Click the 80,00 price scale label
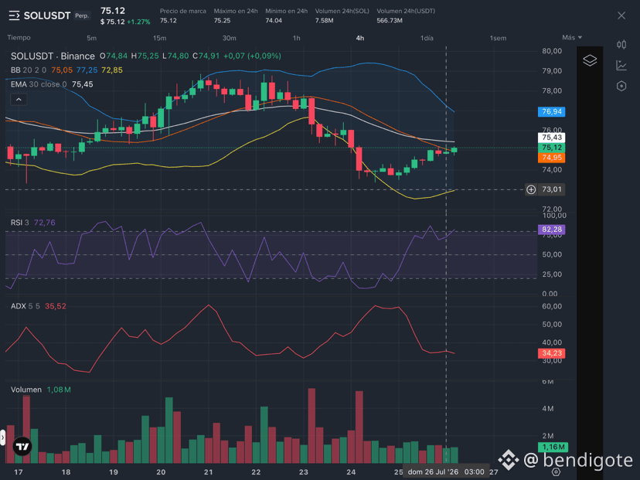The height and width of the screenshot is (480, 640). [552, 51]
